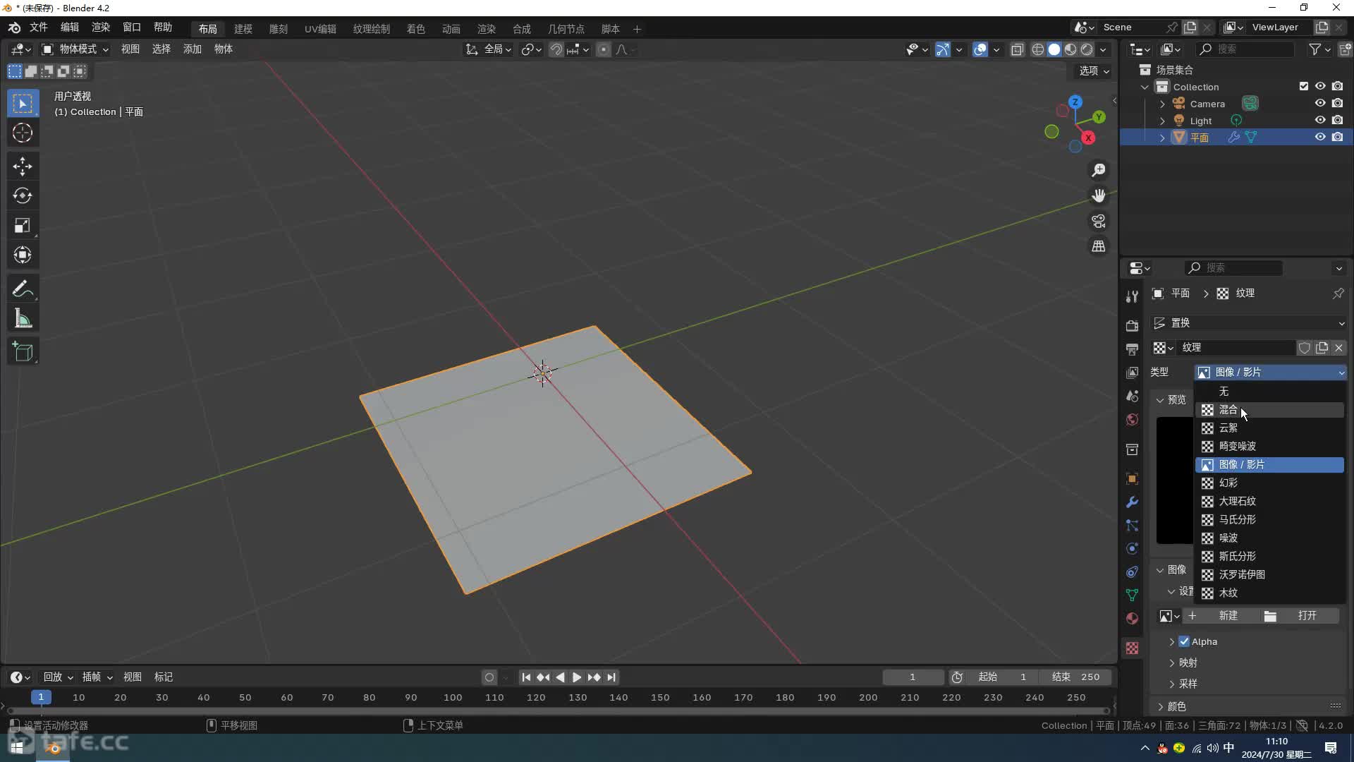
Task: Switch to wireframe shading
Action: click(1037, 49)
